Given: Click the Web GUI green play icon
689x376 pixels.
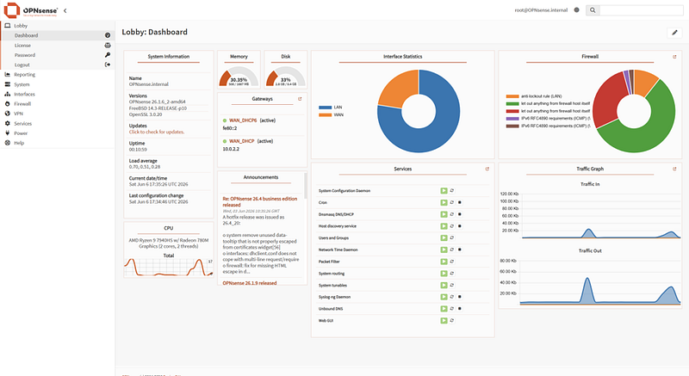Looking at the screenshot, I should pyautogui.click(x=444, y=321).
